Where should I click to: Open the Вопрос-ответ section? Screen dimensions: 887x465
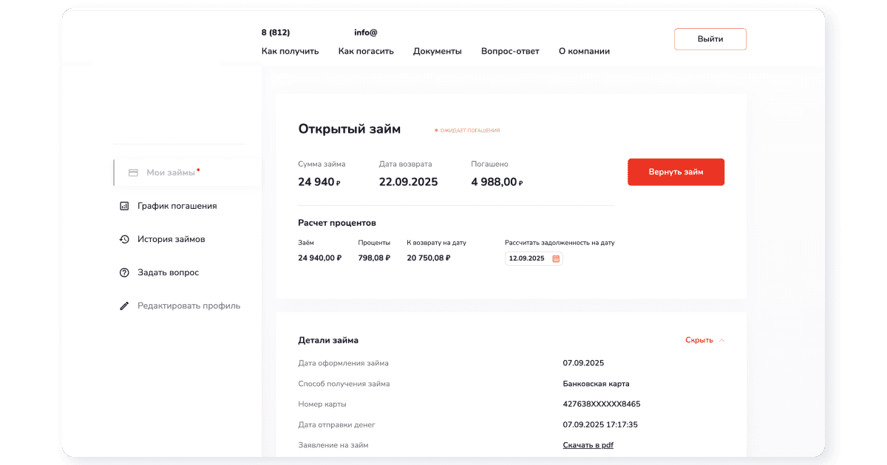510,51
